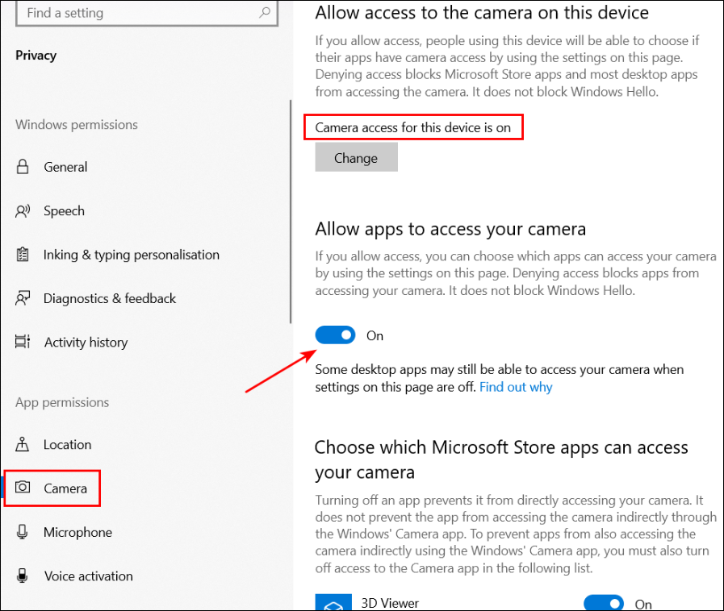
Task: Click the Speech icon in Windows permissions
Action: [x=23, y=210]
